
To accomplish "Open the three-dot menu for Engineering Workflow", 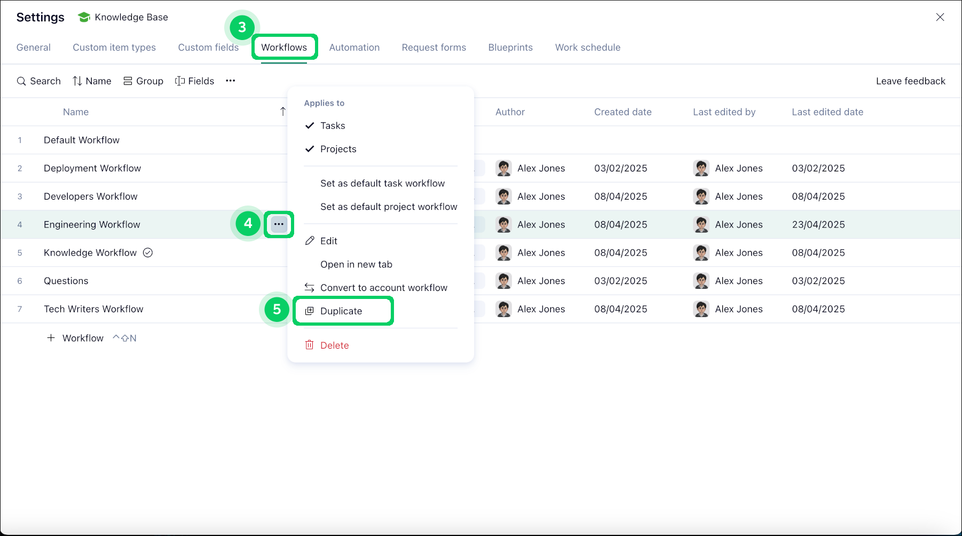I will [279, 224].
